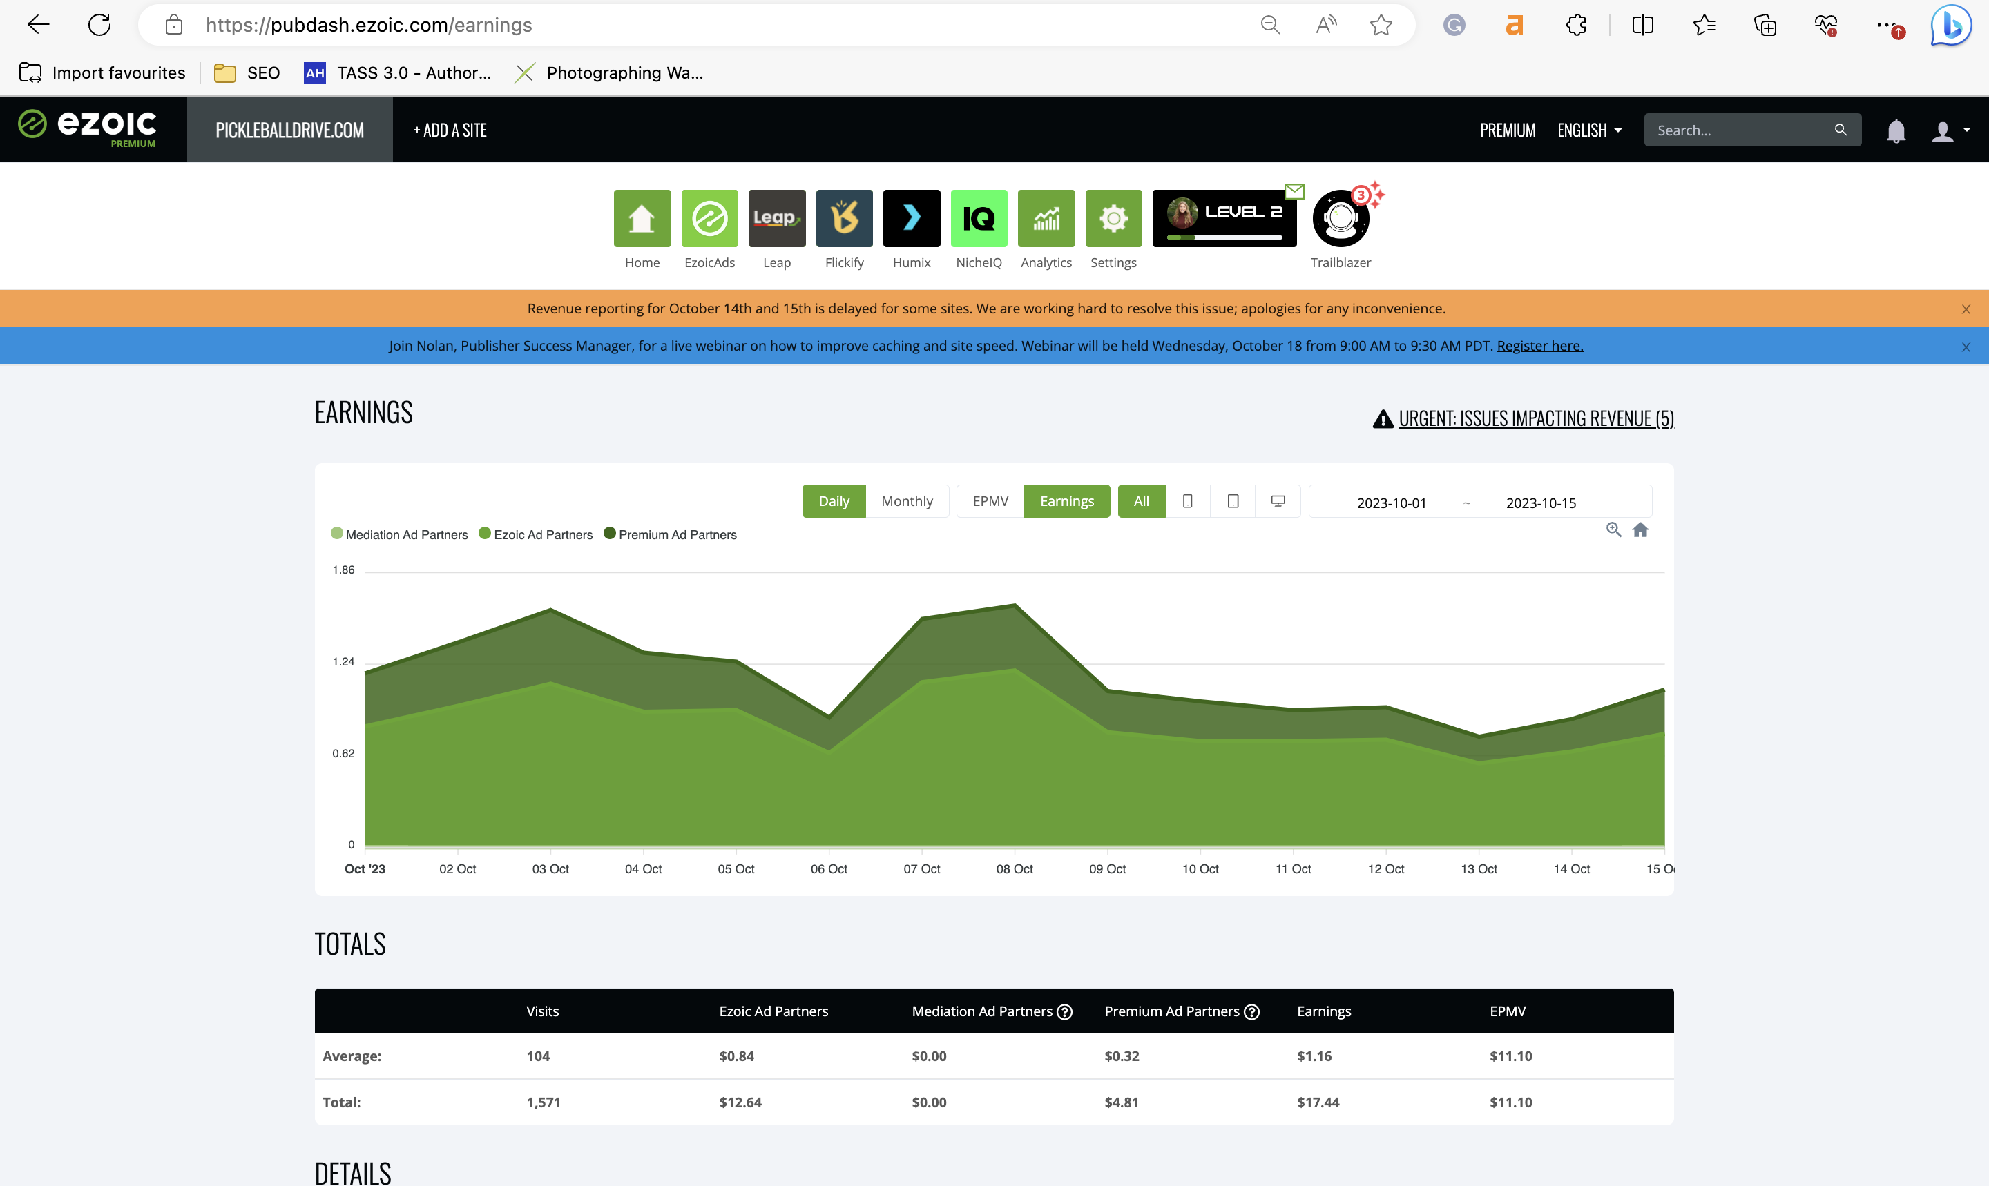Follow the Register here link

1539,346
